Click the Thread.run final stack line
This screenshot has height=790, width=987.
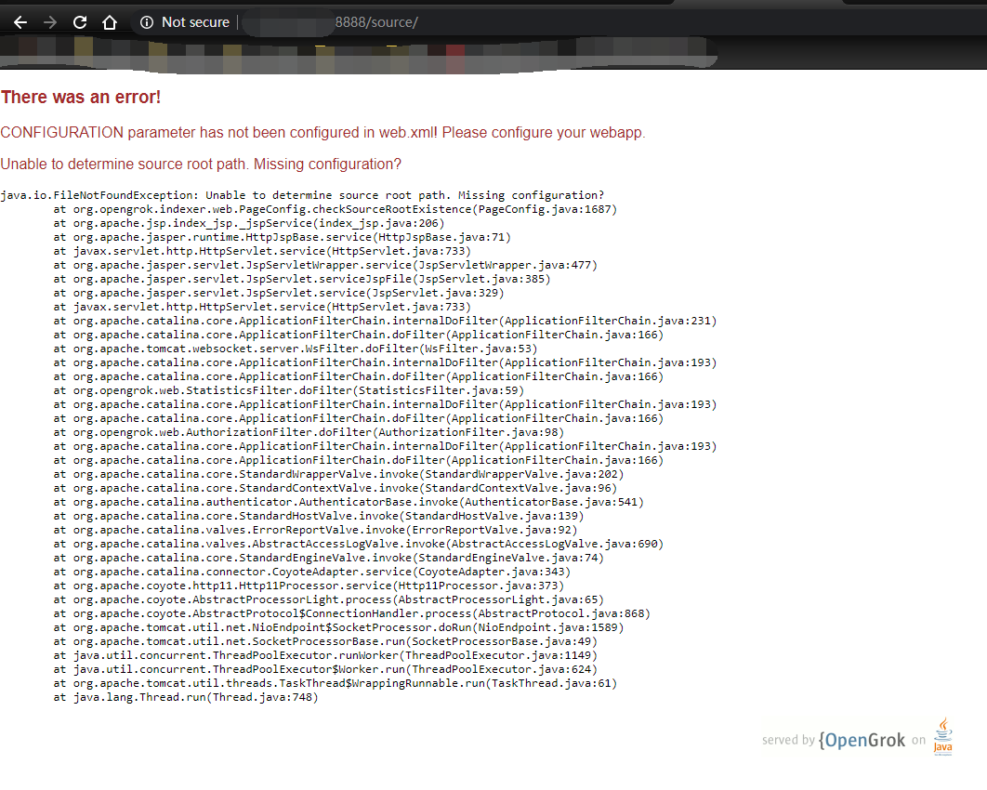186,696
